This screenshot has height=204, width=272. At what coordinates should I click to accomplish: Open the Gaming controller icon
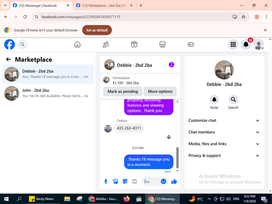pos(191,45)
